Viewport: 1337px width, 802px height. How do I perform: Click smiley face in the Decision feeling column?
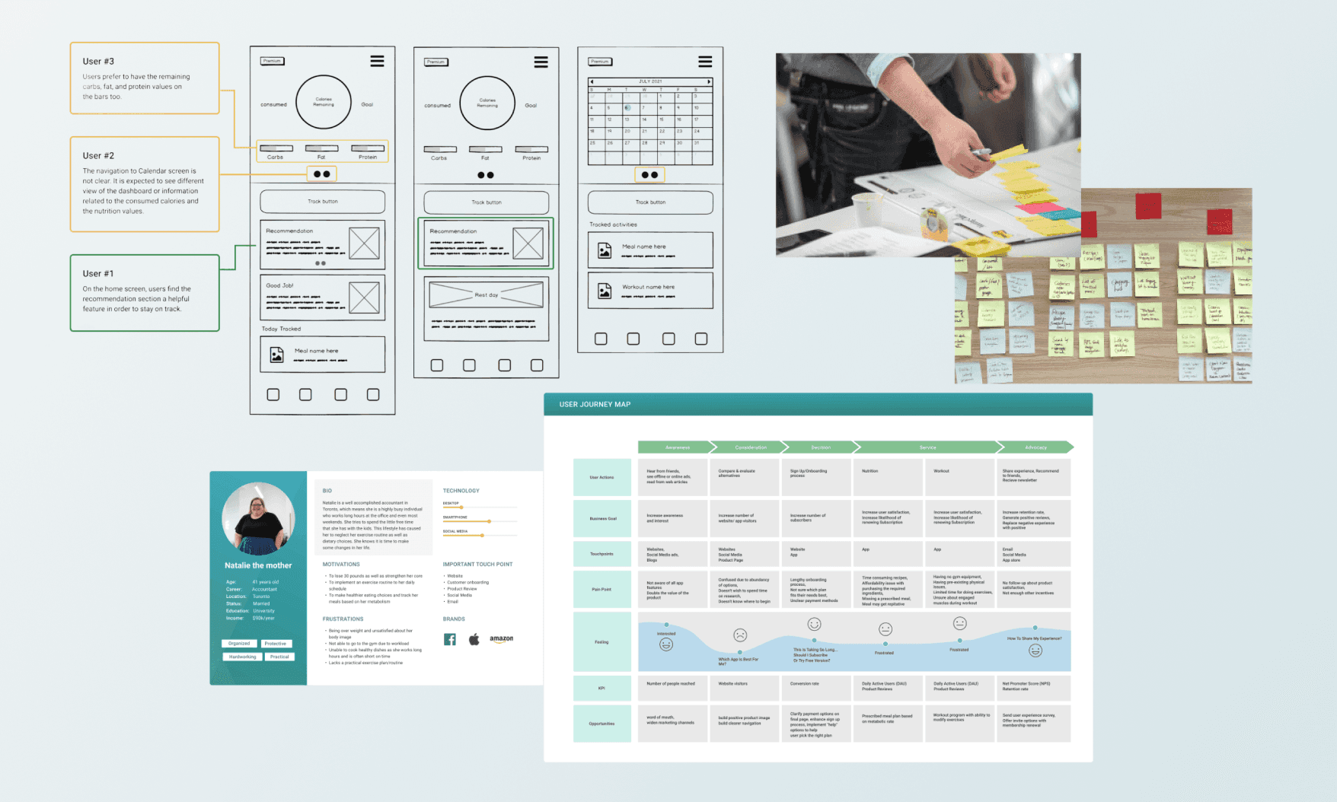coord(814,624)
